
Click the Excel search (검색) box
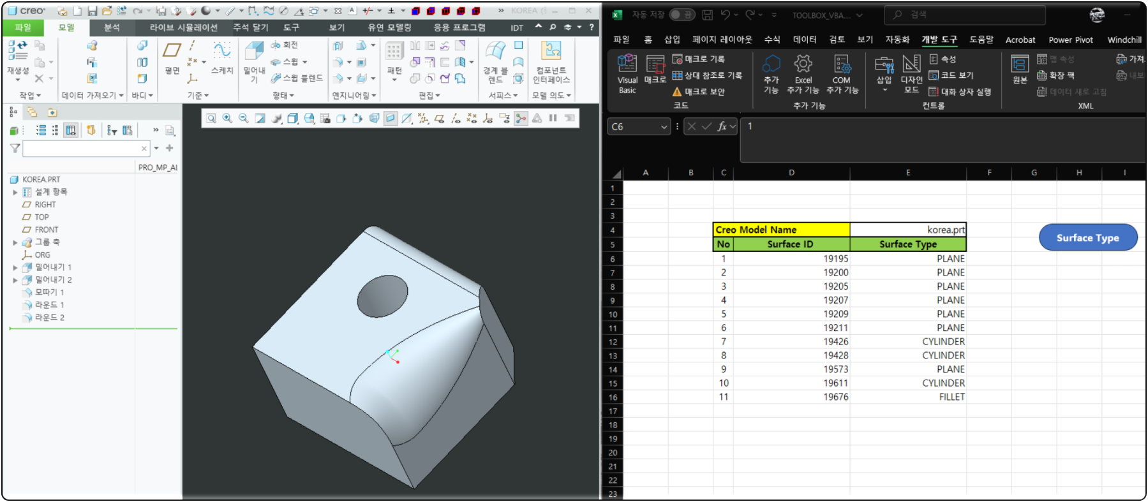tap(965, 15)
